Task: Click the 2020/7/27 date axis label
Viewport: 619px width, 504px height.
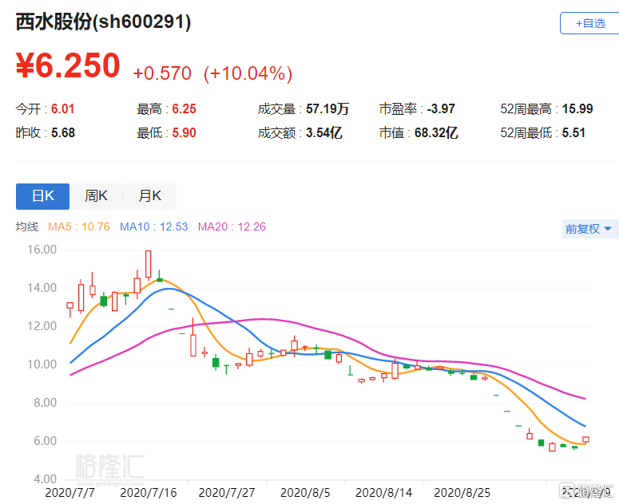Action: coord(227,493)
